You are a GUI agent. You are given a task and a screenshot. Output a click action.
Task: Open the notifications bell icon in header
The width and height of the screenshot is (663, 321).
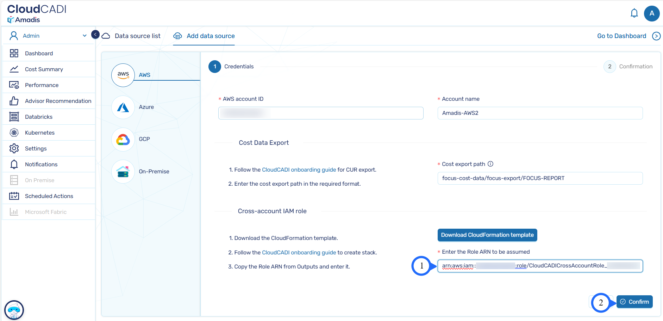(x=634, y=13)
